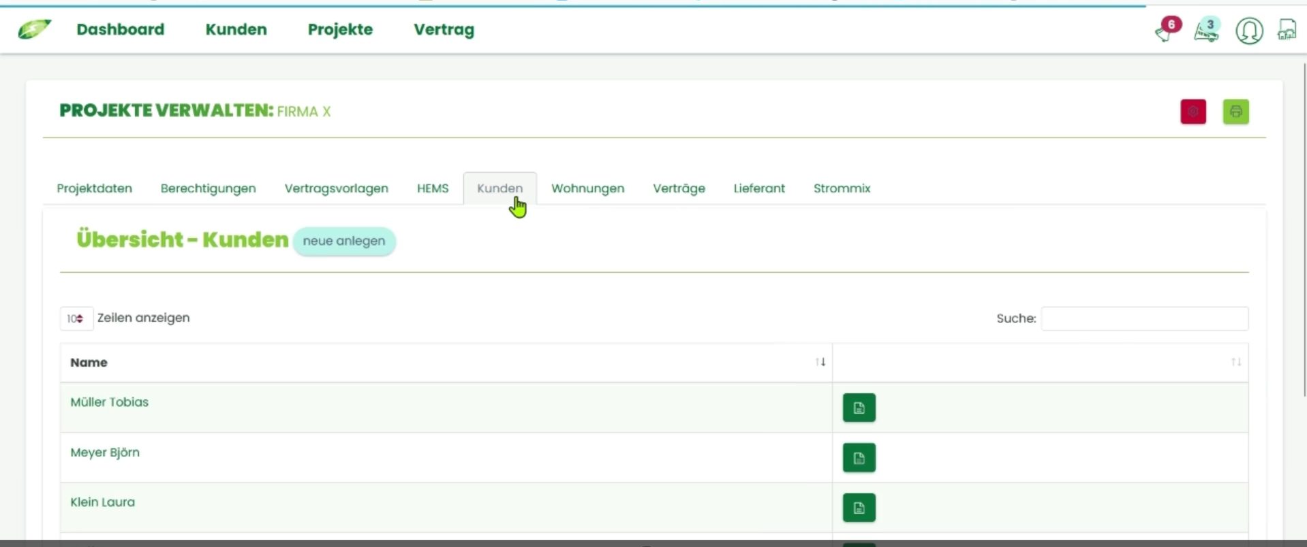1307x547 pixels.
Task: Switch to the Lieferant tab
Action: (759, 188)
